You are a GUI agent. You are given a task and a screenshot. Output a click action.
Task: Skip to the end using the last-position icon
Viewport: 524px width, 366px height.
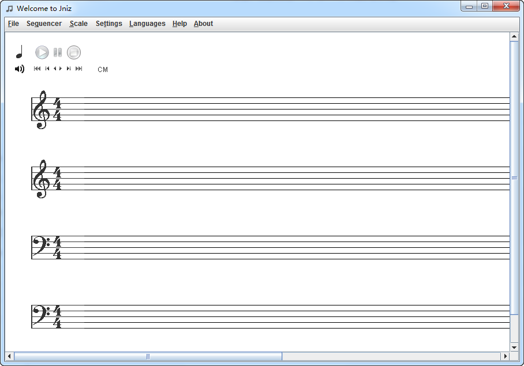tap(79, 69)
